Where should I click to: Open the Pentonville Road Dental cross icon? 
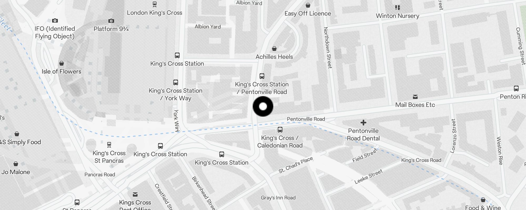[363, 123]
